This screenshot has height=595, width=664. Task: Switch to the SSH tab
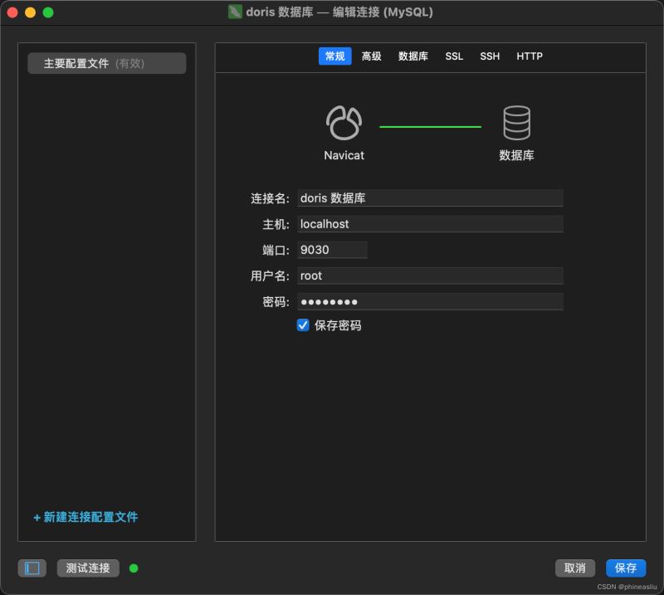(x=490, y=56)
